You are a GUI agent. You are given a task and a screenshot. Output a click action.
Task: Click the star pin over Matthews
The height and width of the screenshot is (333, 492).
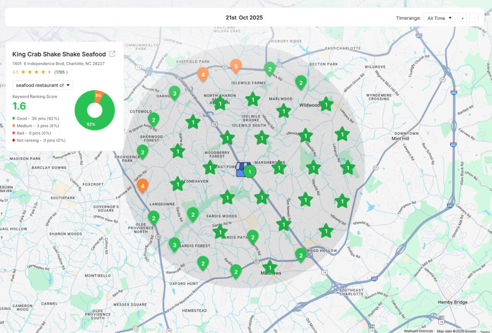pos(270,268)
